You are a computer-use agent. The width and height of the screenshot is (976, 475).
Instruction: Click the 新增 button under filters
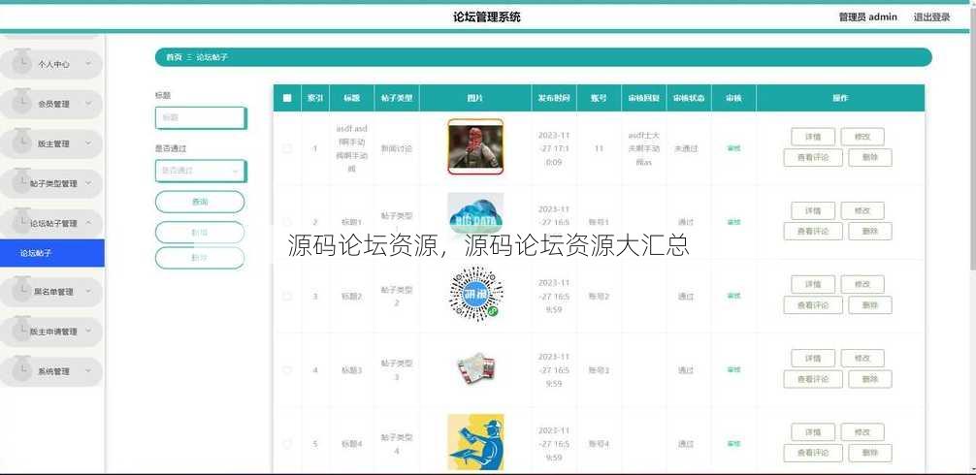(200, 232)
